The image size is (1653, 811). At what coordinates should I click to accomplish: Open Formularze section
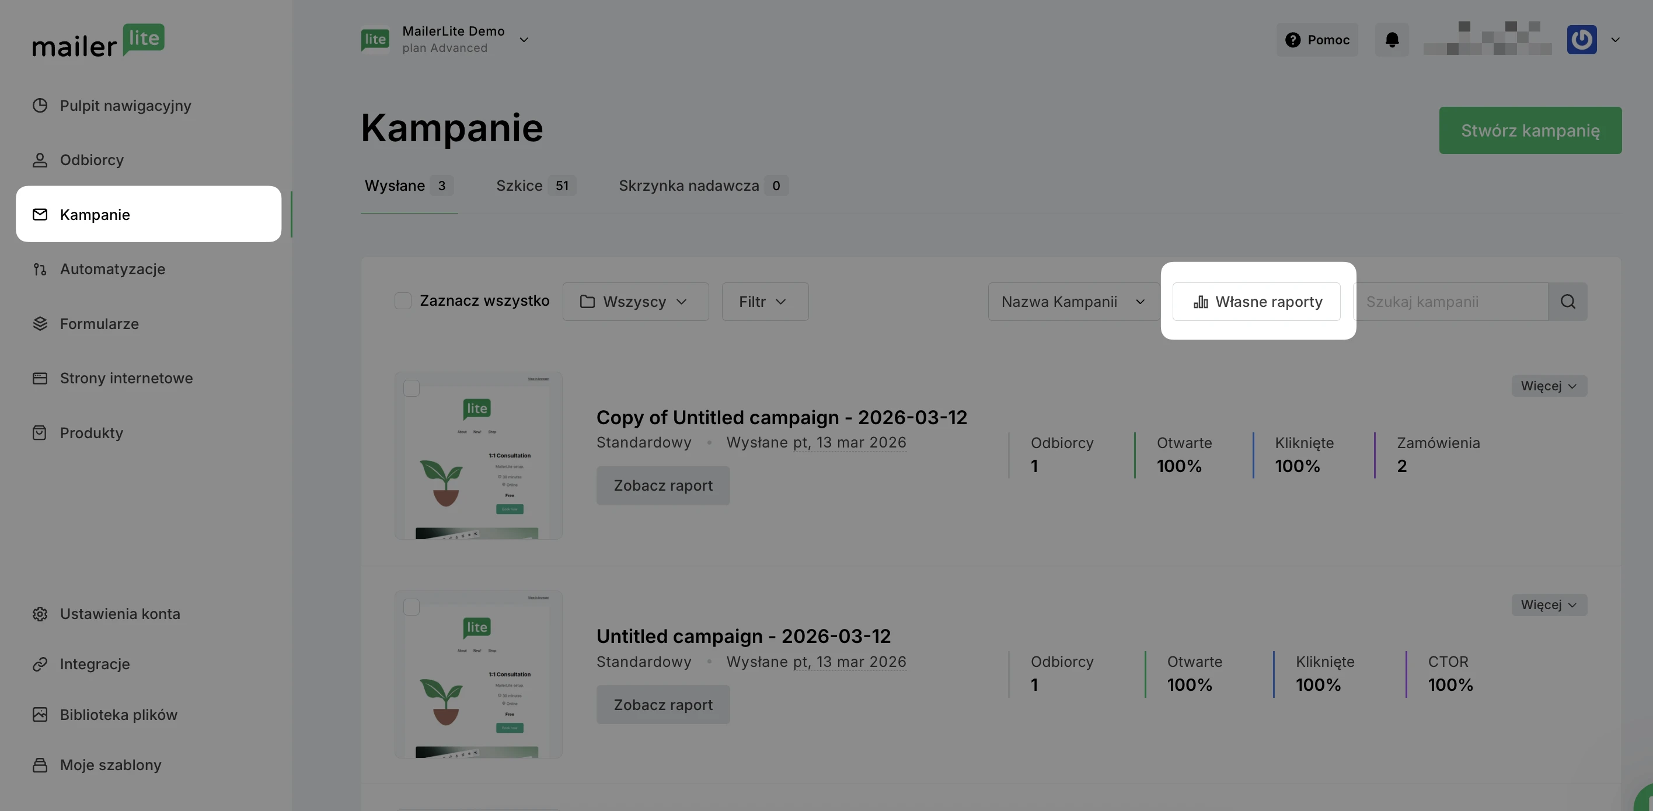(x=99, y=323)
